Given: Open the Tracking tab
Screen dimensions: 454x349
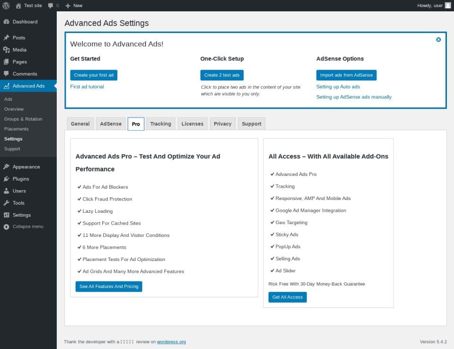Looking at the screenshot, I should [161, 124].
